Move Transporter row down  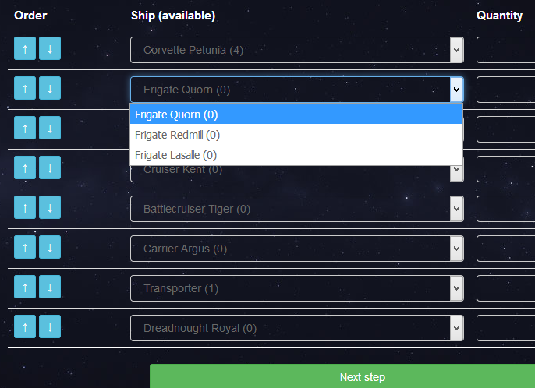[49, 287]
